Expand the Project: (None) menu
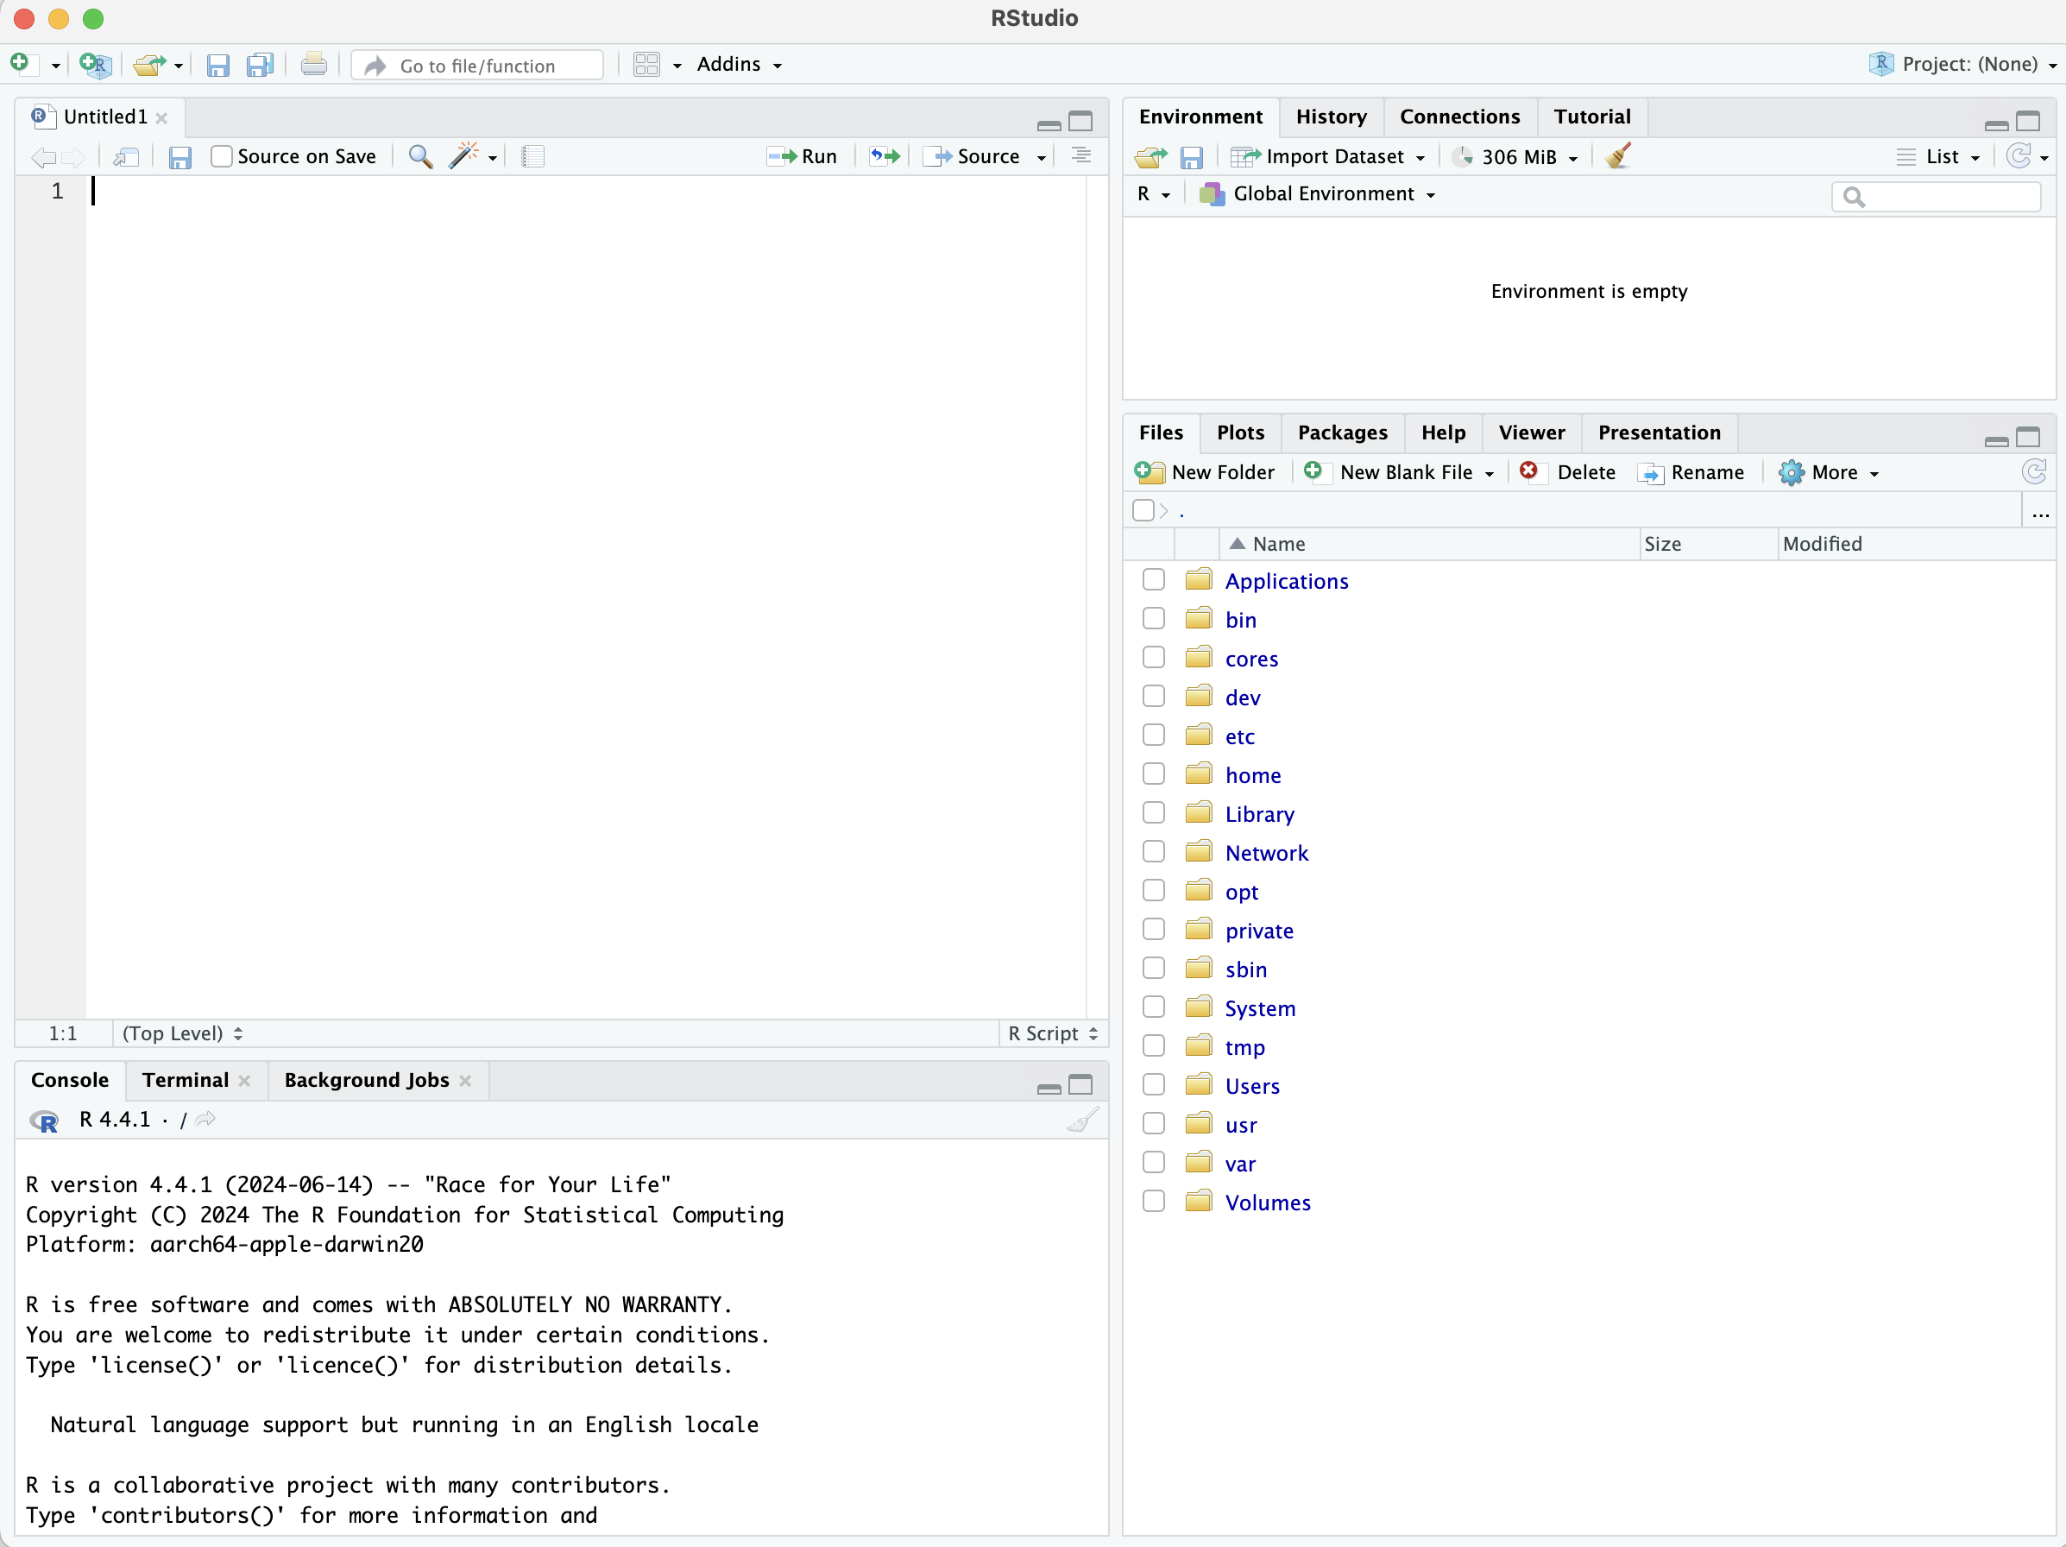The height and width of the screenshot is (1547, 2066). pyautogui.click(x=1962, y=65)
